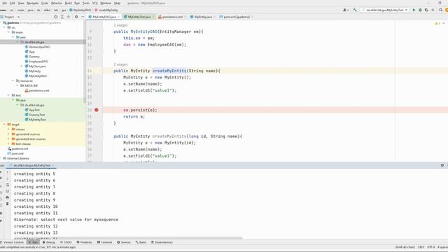Start debugging with the bug icon in the toolbar
Screen dimensions: 448x252
420,10
